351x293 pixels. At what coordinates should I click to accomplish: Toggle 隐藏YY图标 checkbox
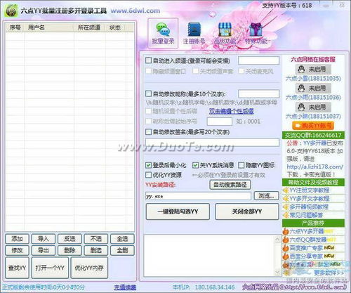click(x=241, y=165)
